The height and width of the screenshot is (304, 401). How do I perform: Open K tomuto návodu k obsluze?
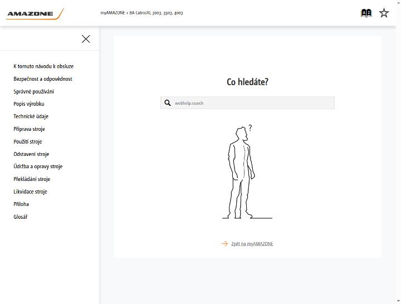coord(43,66)
